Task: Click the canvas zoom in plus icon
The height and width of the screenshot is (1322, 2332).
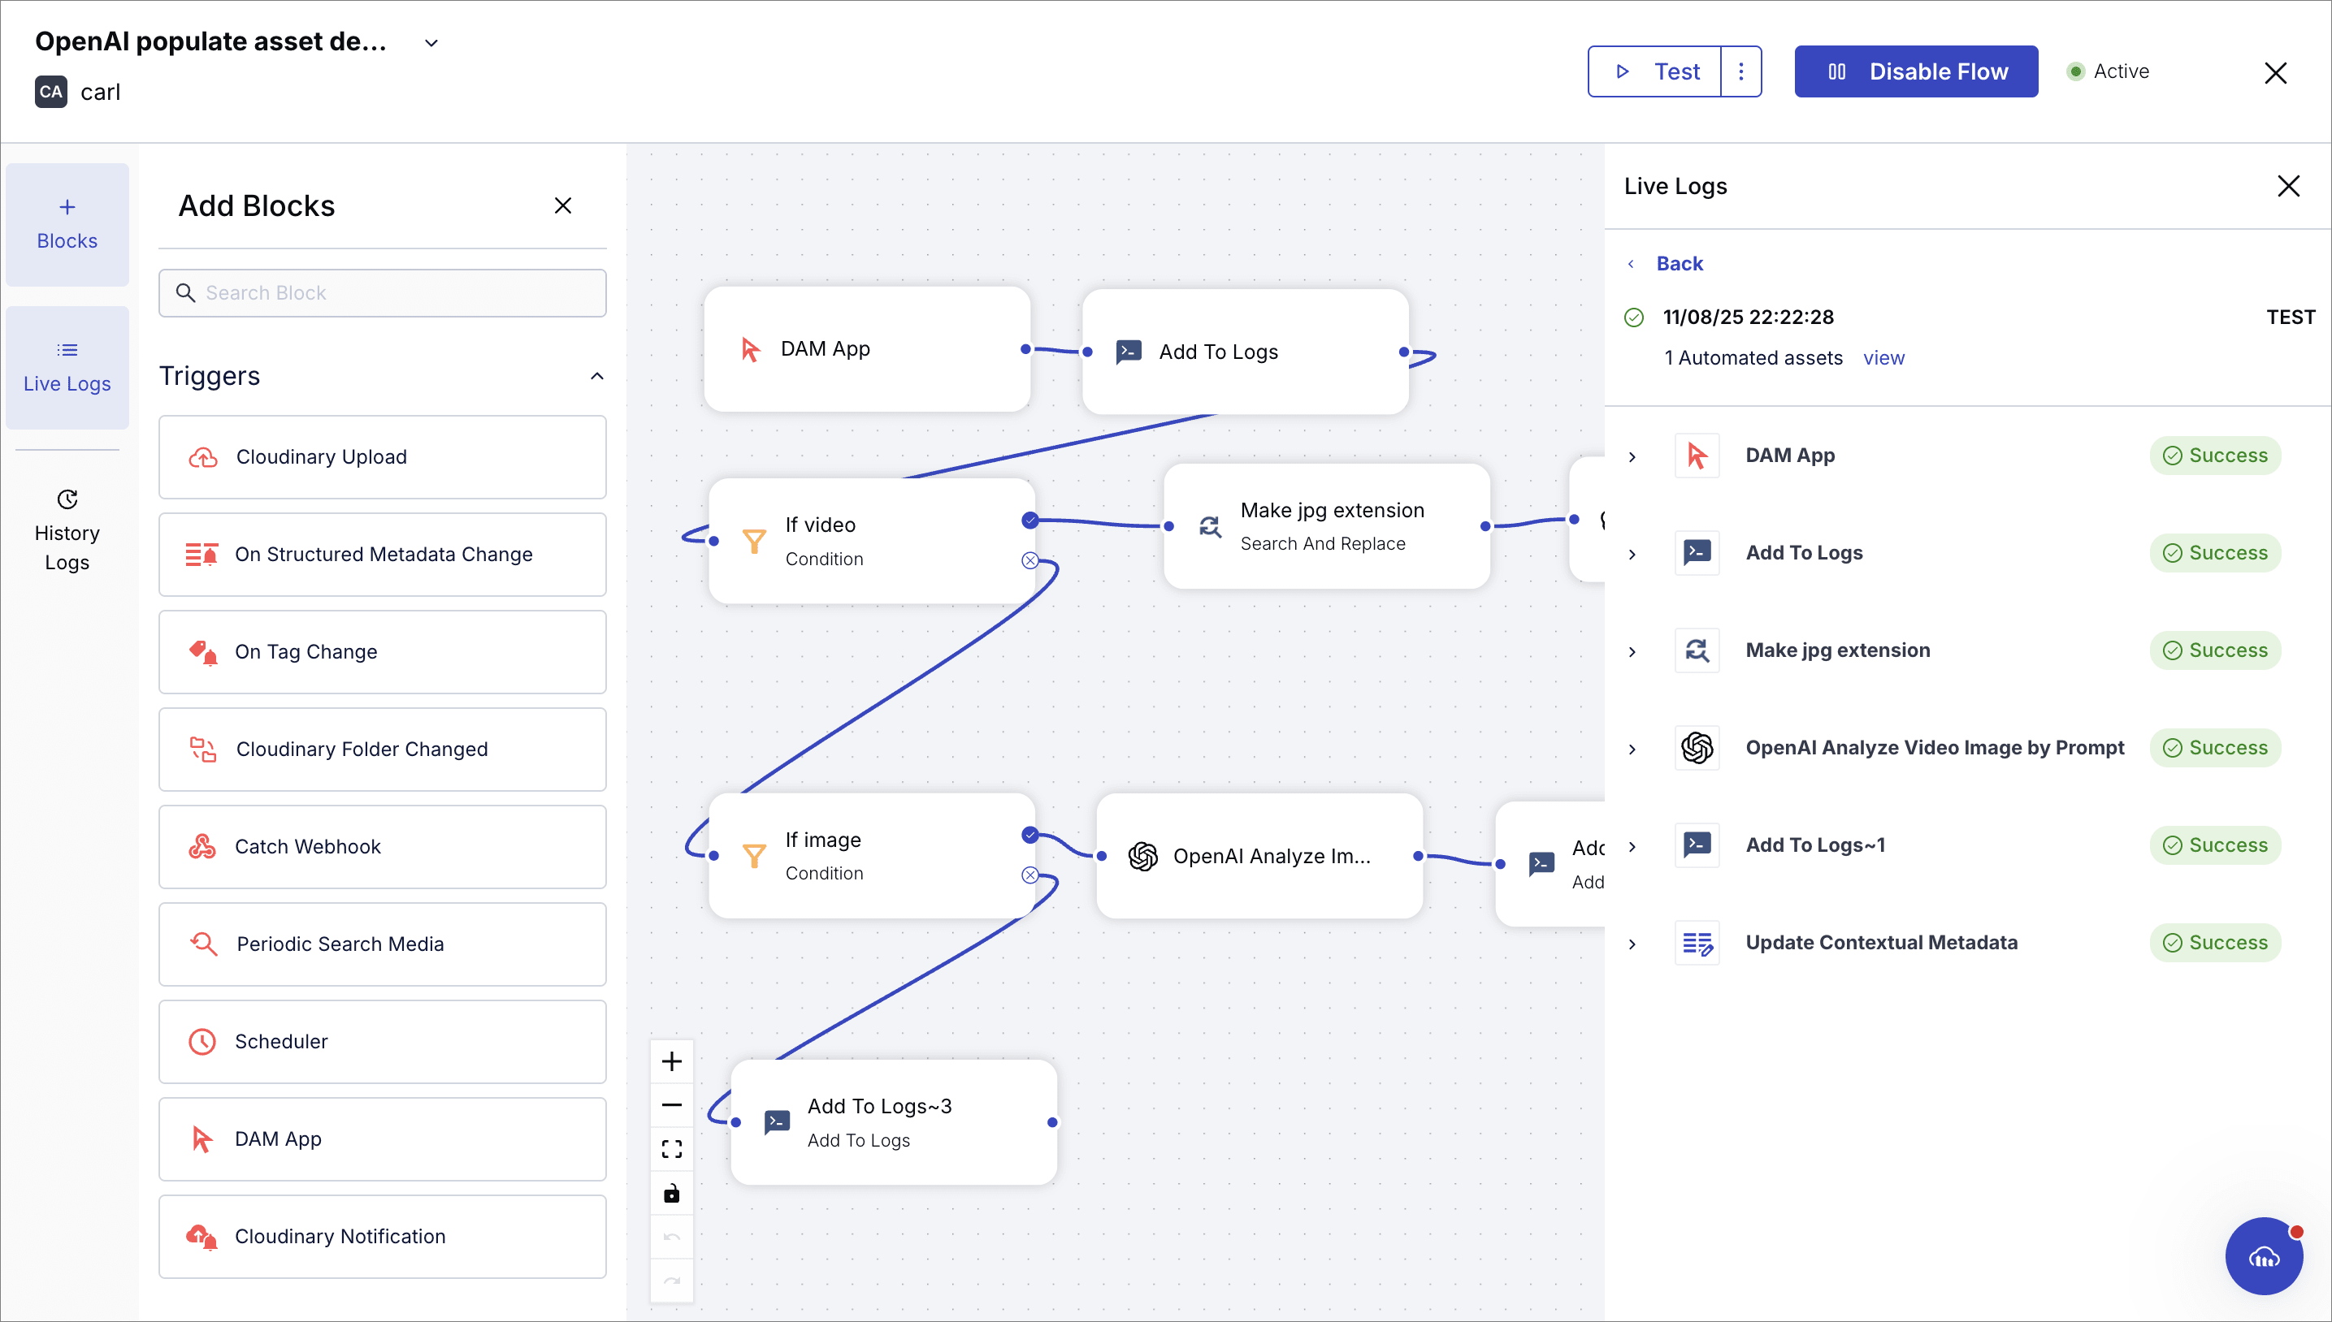Action: point(671,1061)
